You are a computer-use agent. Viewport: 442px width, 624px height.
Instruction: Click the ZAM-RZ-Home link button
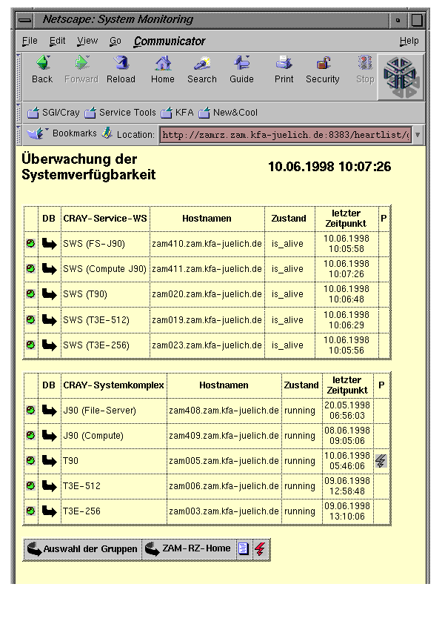tap(189, 549)
